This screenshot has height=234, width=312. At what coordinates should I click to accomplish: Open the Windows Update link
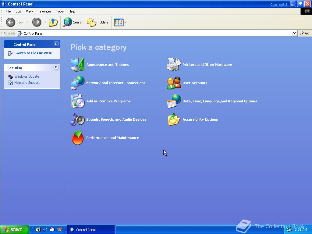(27, 76)
